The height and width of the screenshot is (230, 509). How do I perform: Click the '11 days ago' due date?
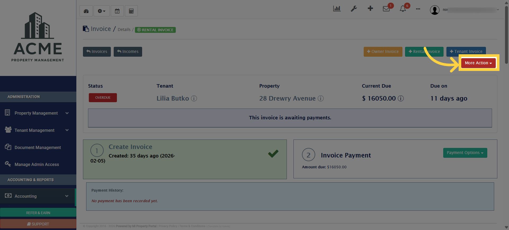449,98
